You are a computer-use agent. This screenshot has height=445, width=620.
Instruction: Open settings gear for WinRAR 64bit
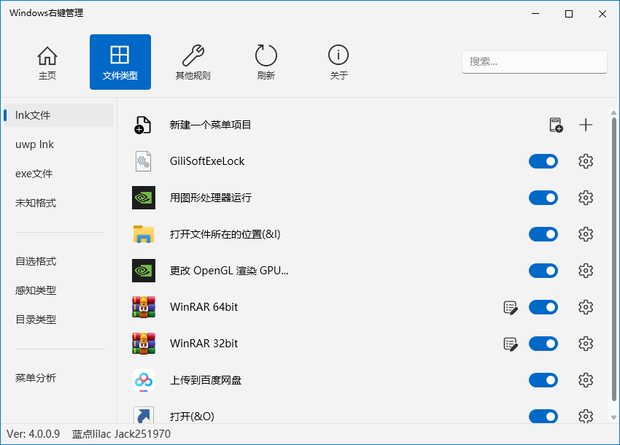point(586,307)
